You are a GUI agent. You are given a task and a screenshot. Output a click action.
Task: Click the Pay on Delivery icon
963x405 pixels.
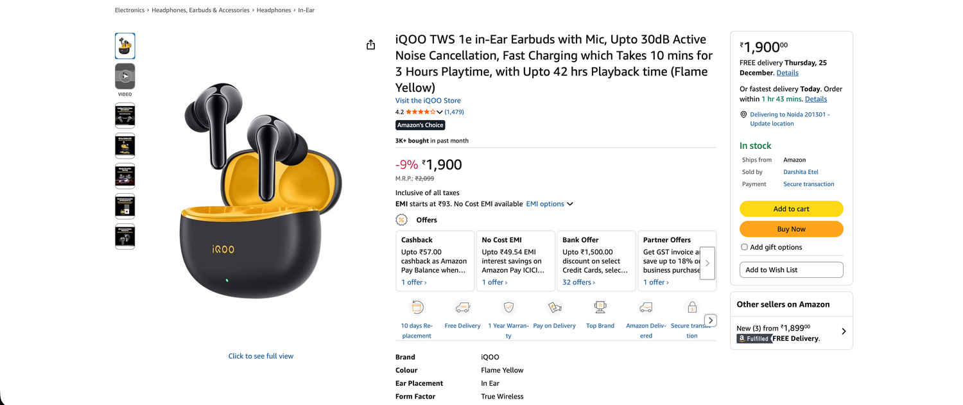554,307
